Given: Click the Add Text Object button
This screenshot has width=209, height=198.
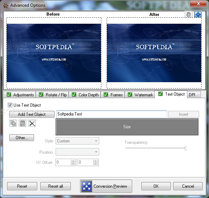Looking at the screenshot, I should point(32,114).
